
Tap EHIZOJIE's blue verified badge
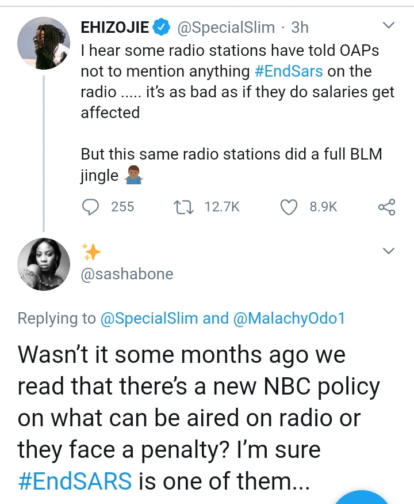coord(162,26)
